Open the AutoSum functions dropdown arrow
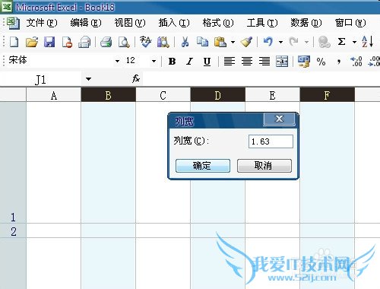The image size is (380, 289). pyautogui.click(x=354, y=42)
